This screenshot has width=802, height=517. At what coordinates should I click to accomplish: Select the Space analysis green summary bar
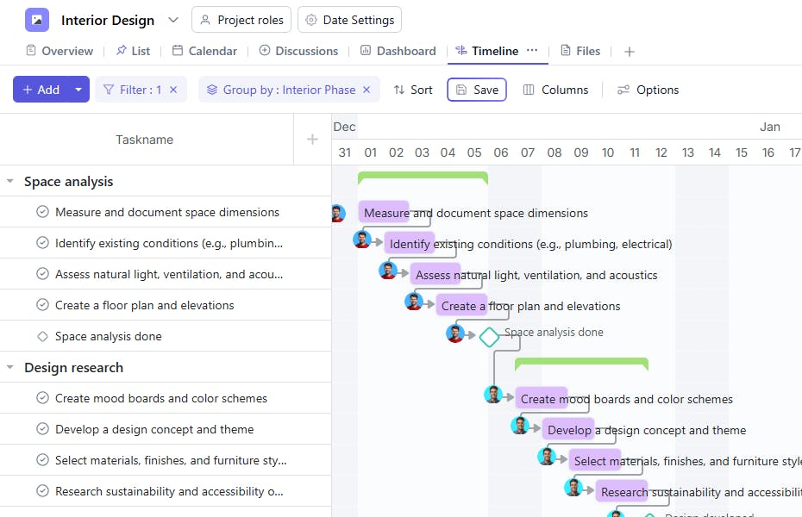(x=423, y=178)
